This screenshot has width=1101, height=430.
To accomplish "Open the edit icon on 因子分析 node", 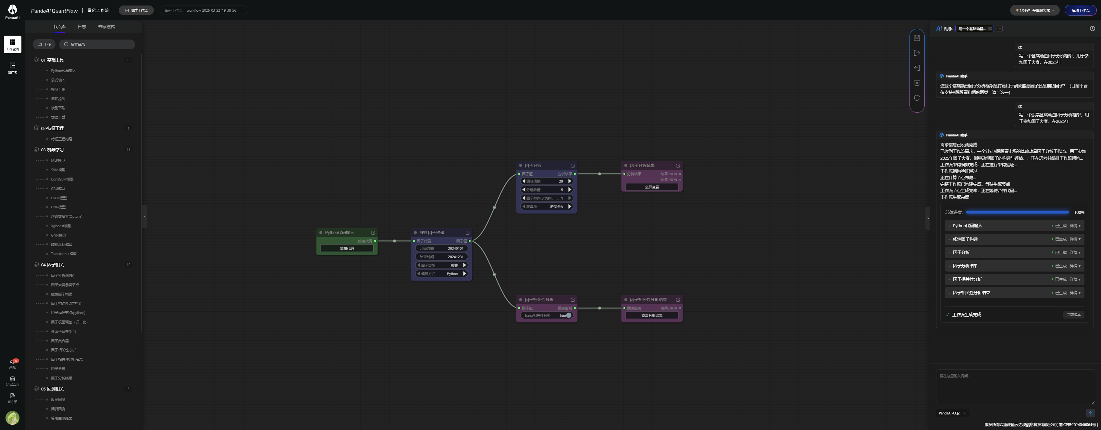I will click(x=573, y=166).
